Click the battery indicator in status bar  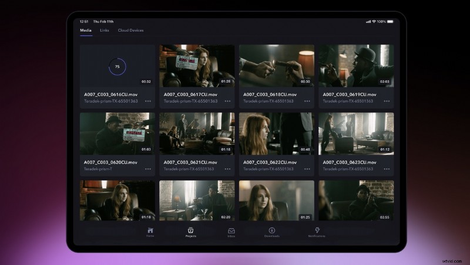(390, 22)
